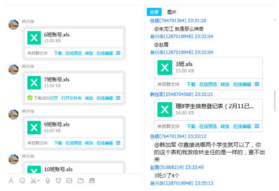Viewport: 279px width, 191px height.
Task: Click the 7班账号.xls Excel file icon
Action: point(34,83)
